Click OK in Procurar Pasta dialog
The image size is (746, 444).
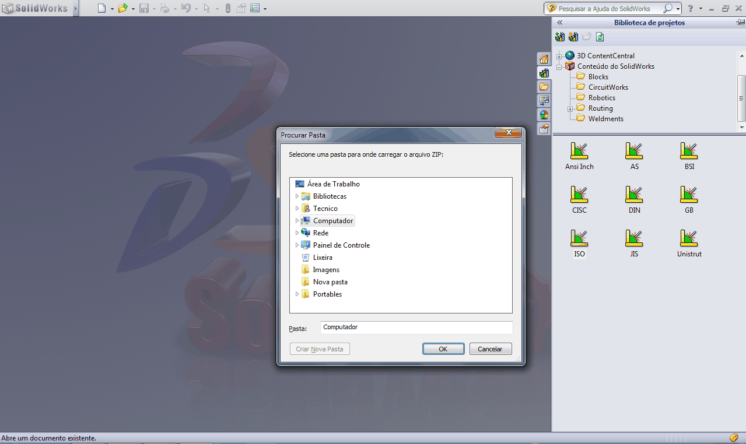coord(443,349)
